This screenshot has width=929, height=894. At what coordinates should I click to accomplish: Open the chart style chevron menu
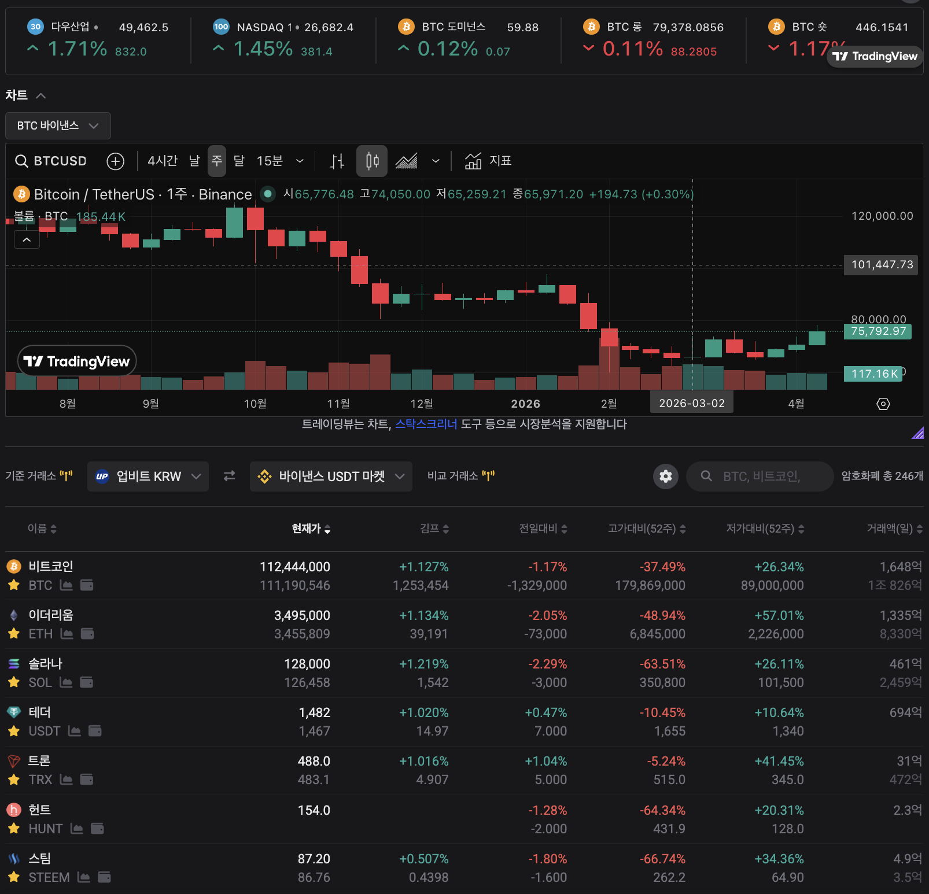(436, 161)
